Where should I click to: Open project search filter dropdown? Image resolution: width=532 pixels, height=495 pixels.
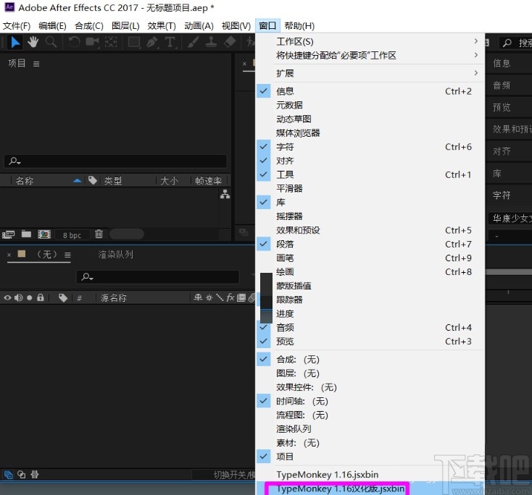14,161
